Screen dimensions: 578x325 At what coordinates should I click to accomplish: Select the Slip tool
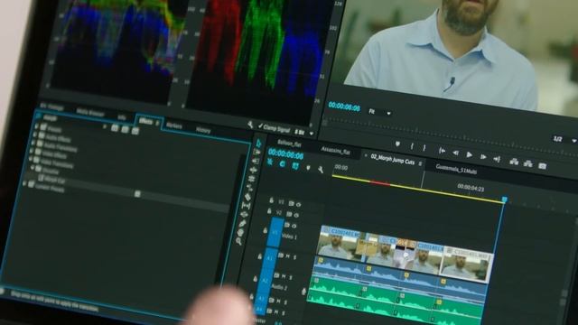click(247, 206)
